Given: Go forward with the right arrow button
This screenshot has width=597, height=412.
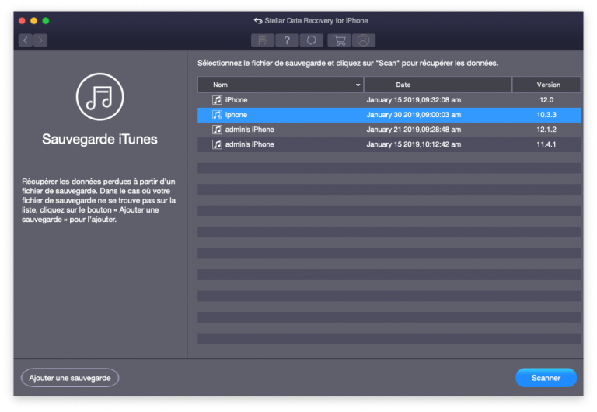Looking at the screenshot, I should click(x=40, y=40).
